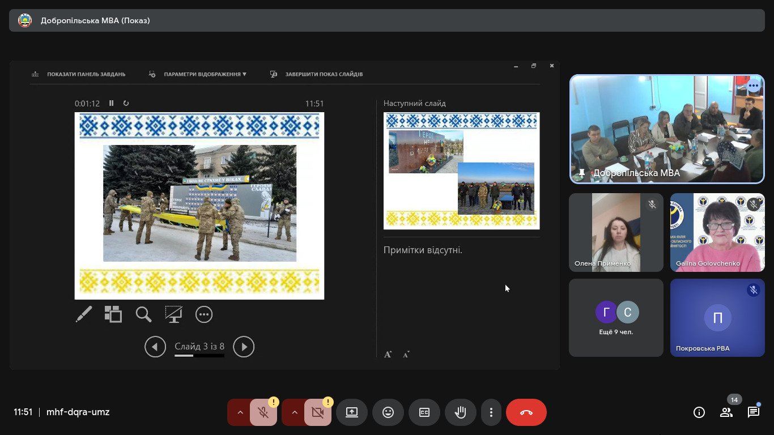Viewport: 774px width, 435px height.
Task: Restart the presentation timer
Action: coord(126,103)
